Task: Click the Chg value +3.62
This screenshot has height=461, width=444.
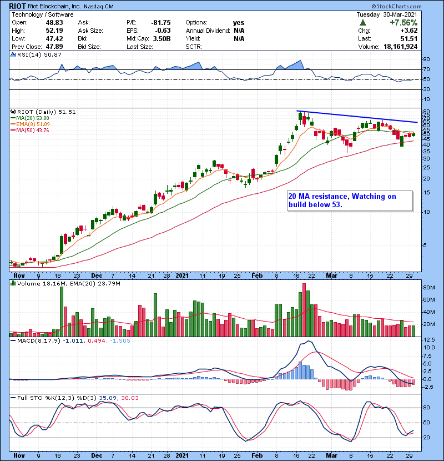Action: (x=408, y=31)
